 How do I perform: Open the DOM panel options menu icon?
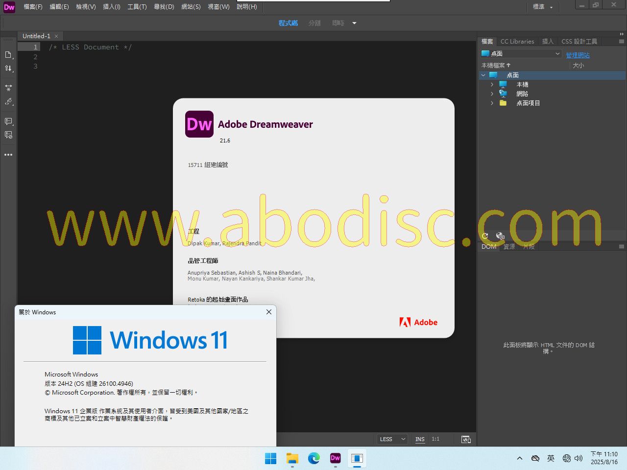pos(621,247)
